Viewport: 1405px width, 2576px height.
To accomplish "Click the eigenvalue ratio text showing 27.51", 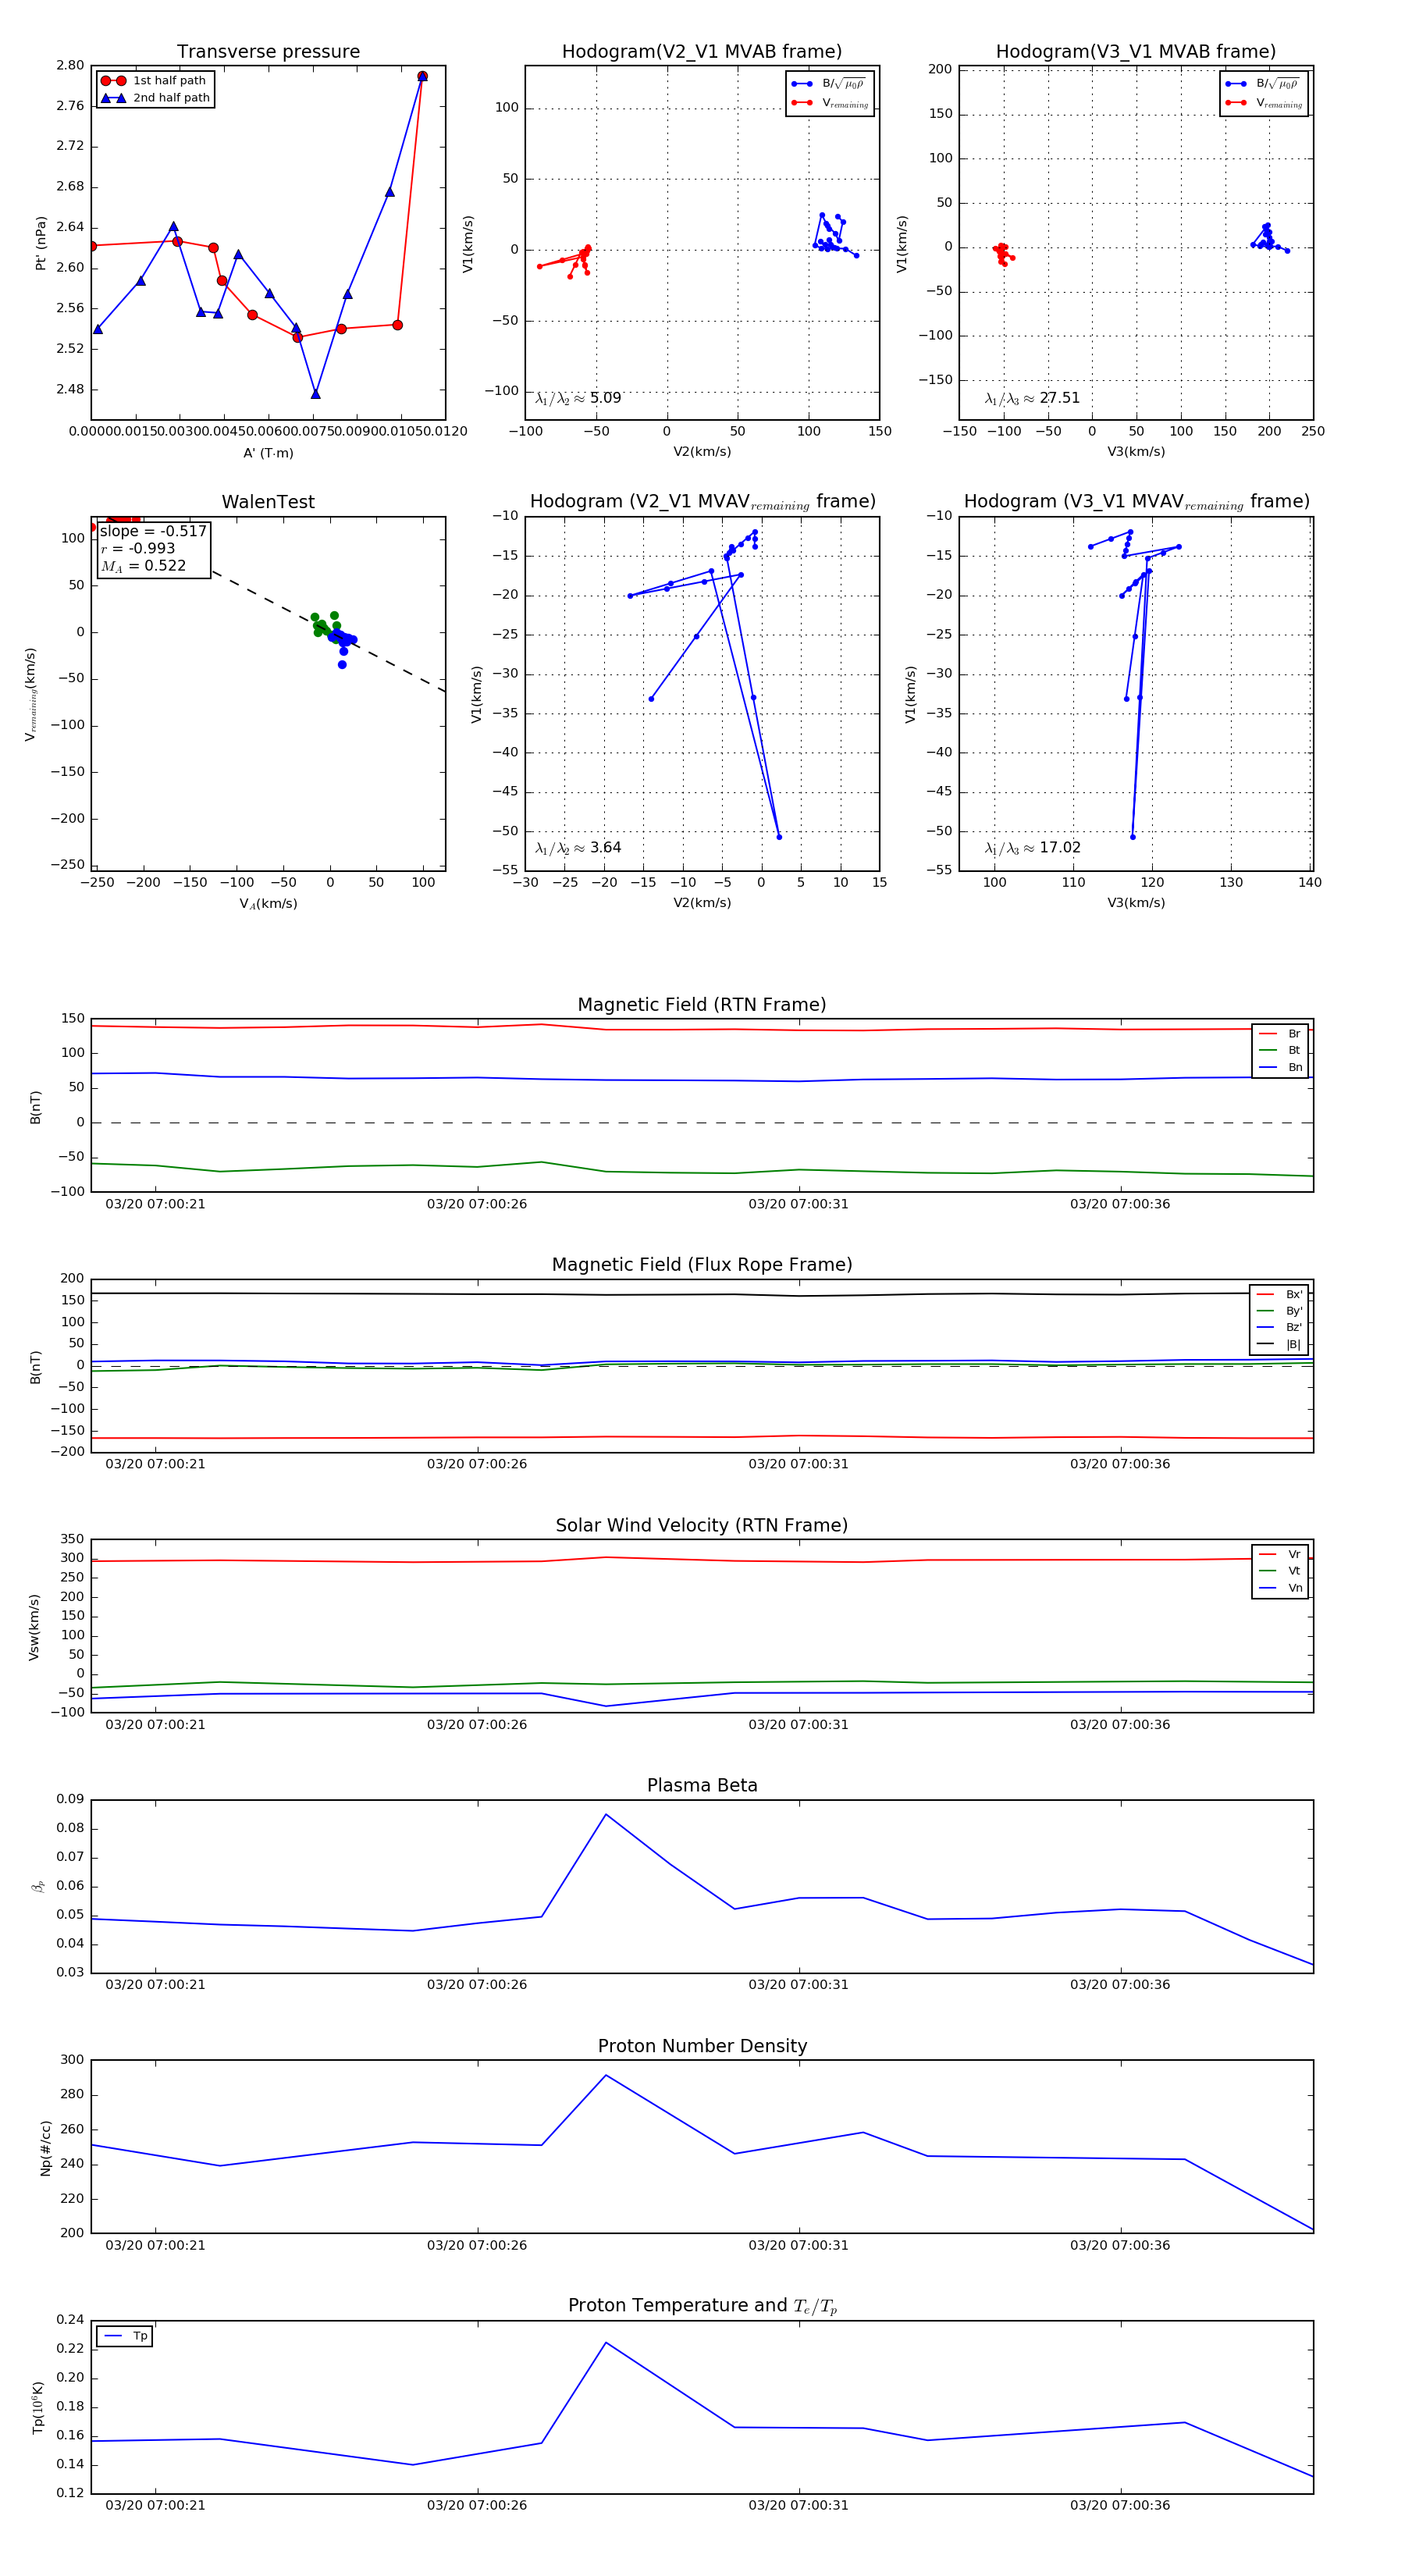I will coord(1032,398).
